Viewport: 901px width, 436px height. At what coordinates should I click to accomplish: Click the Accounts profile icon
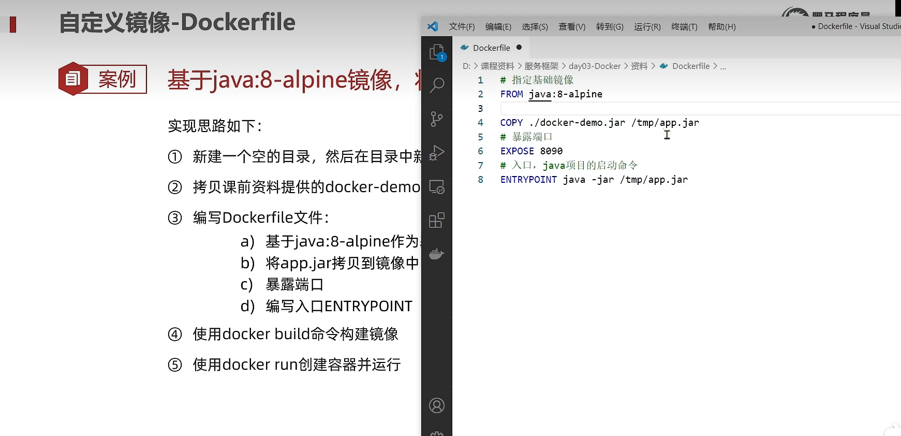click(x=437, y=405)
